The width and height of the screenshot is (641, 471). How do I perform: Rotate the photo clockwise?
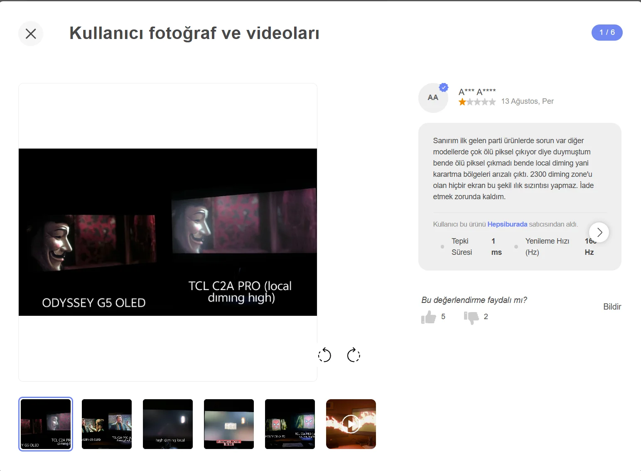point(354,355)
